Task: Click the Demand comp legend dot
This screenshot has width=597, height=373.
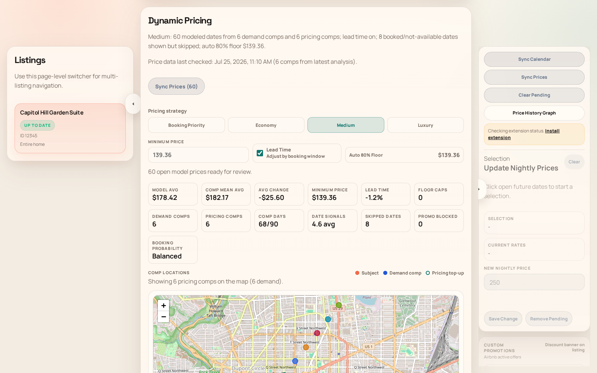Action: pos(385,273)
